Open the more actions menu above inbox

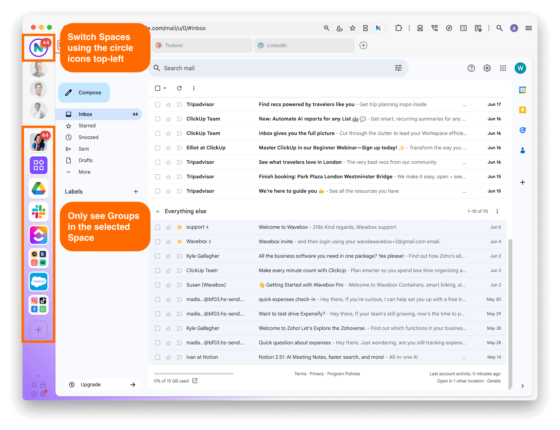pos(194,88)
